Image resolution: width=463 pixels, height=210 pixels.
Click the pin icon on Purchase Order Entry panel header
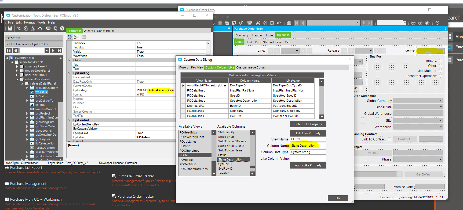click(x=445, y=29)
